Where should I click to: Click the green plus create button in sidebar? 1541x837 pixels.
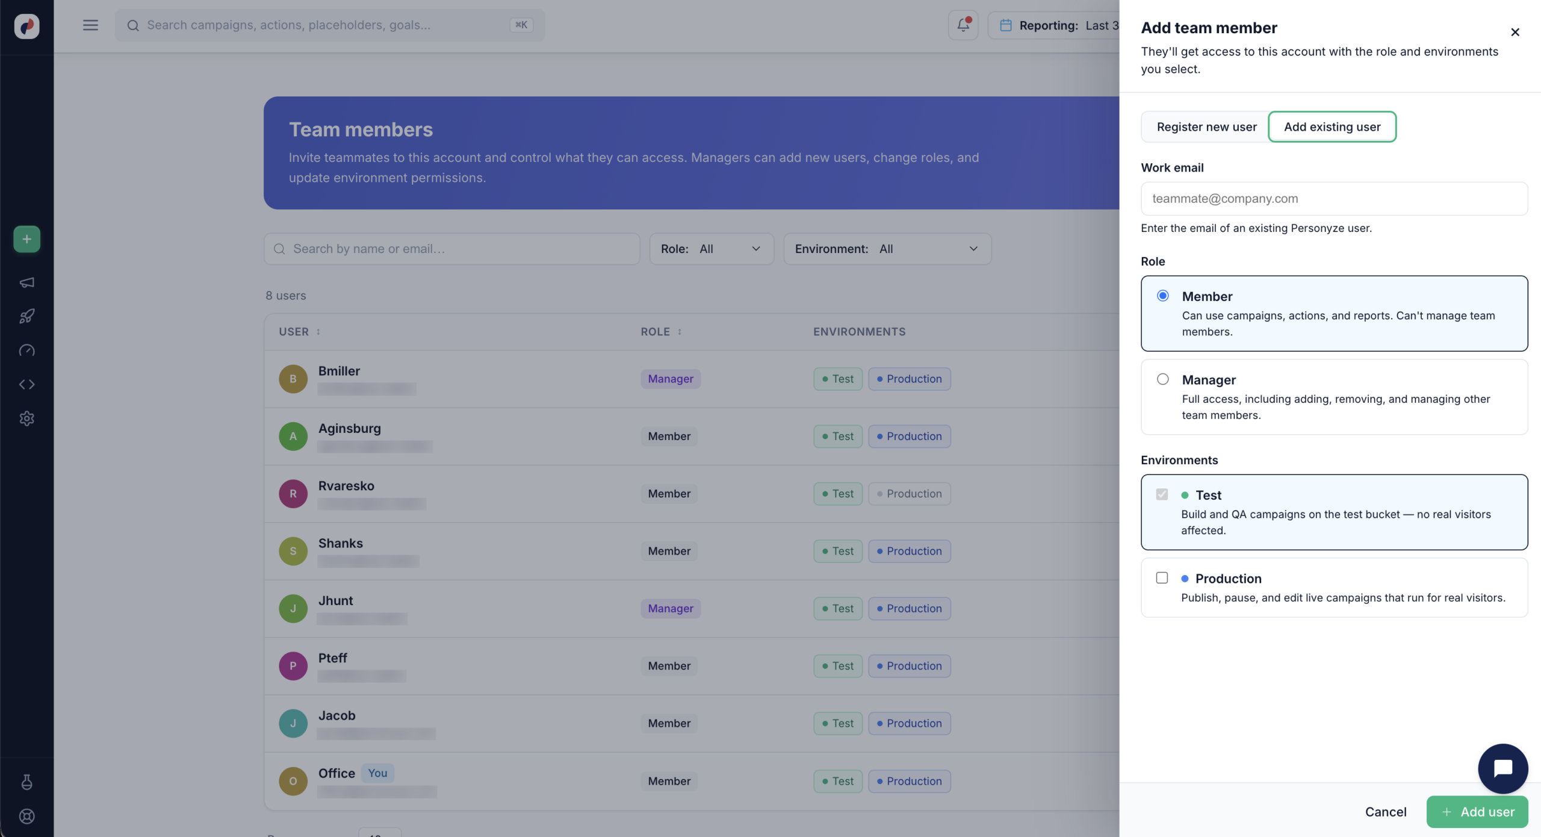point(26,239)
